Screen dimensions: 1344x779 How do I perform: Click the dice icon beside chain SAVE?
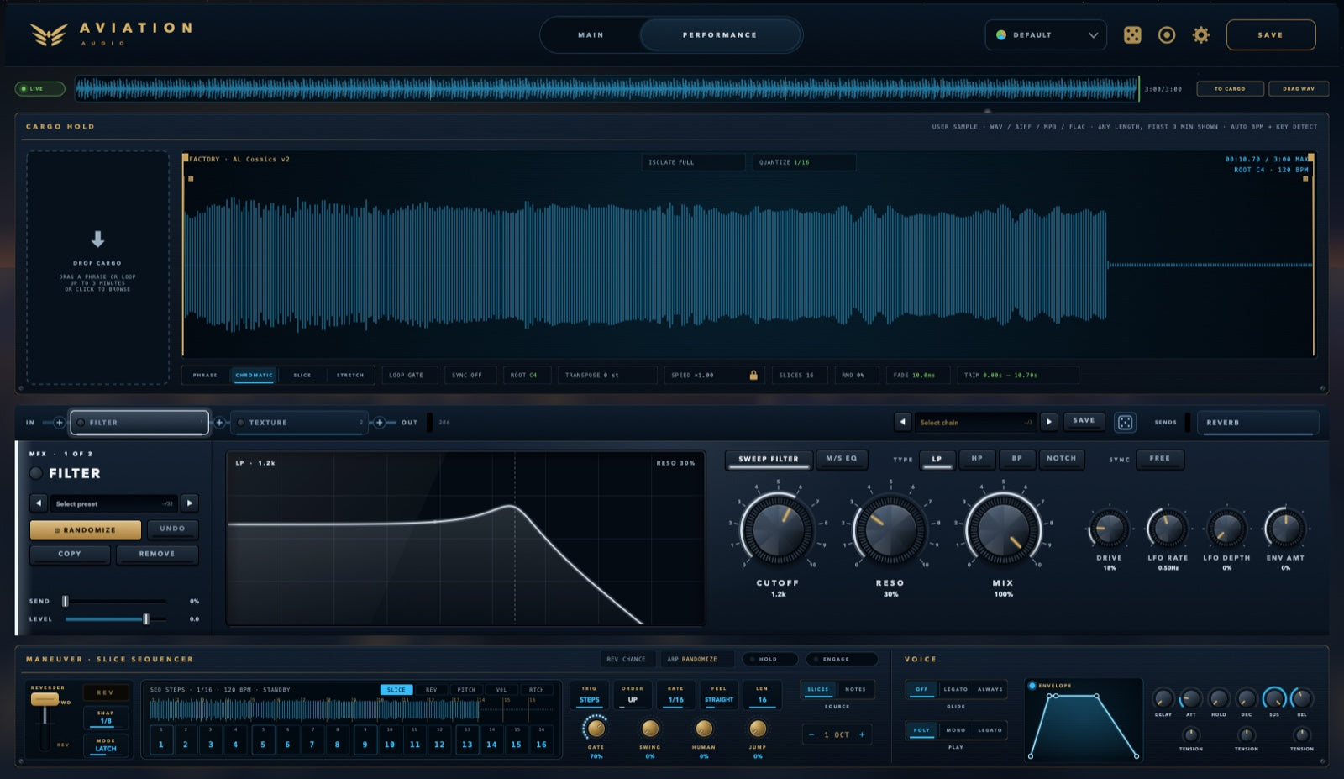[1125, 423]
